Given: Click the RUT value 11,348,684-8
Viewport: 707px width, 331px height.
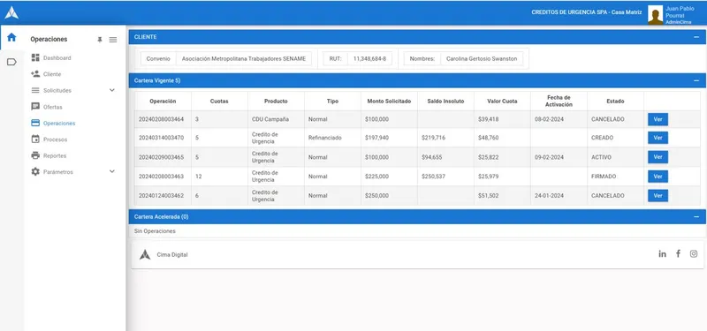Looking at the screenshot, I should tap(369, 58).
